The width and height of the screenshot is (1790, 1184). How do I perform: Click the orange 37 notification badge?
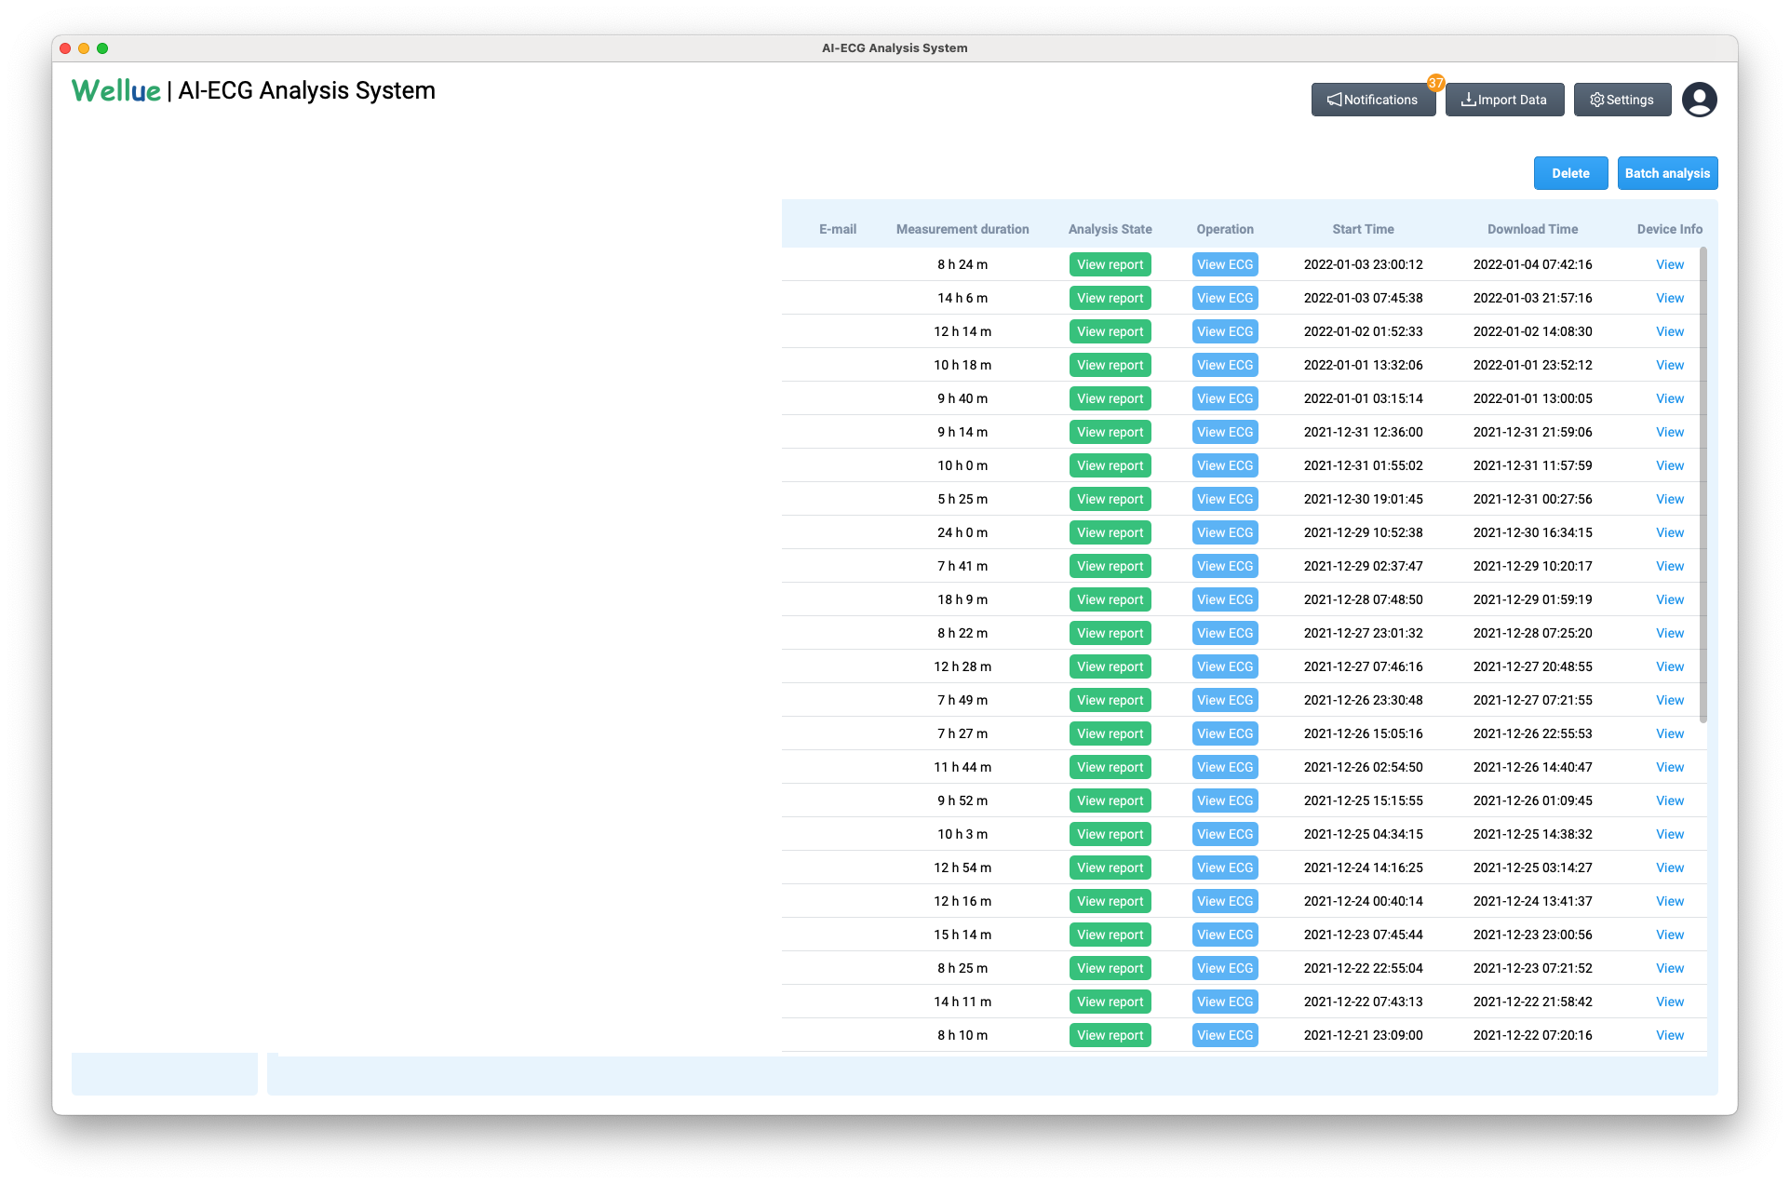tap(1435, 83)
